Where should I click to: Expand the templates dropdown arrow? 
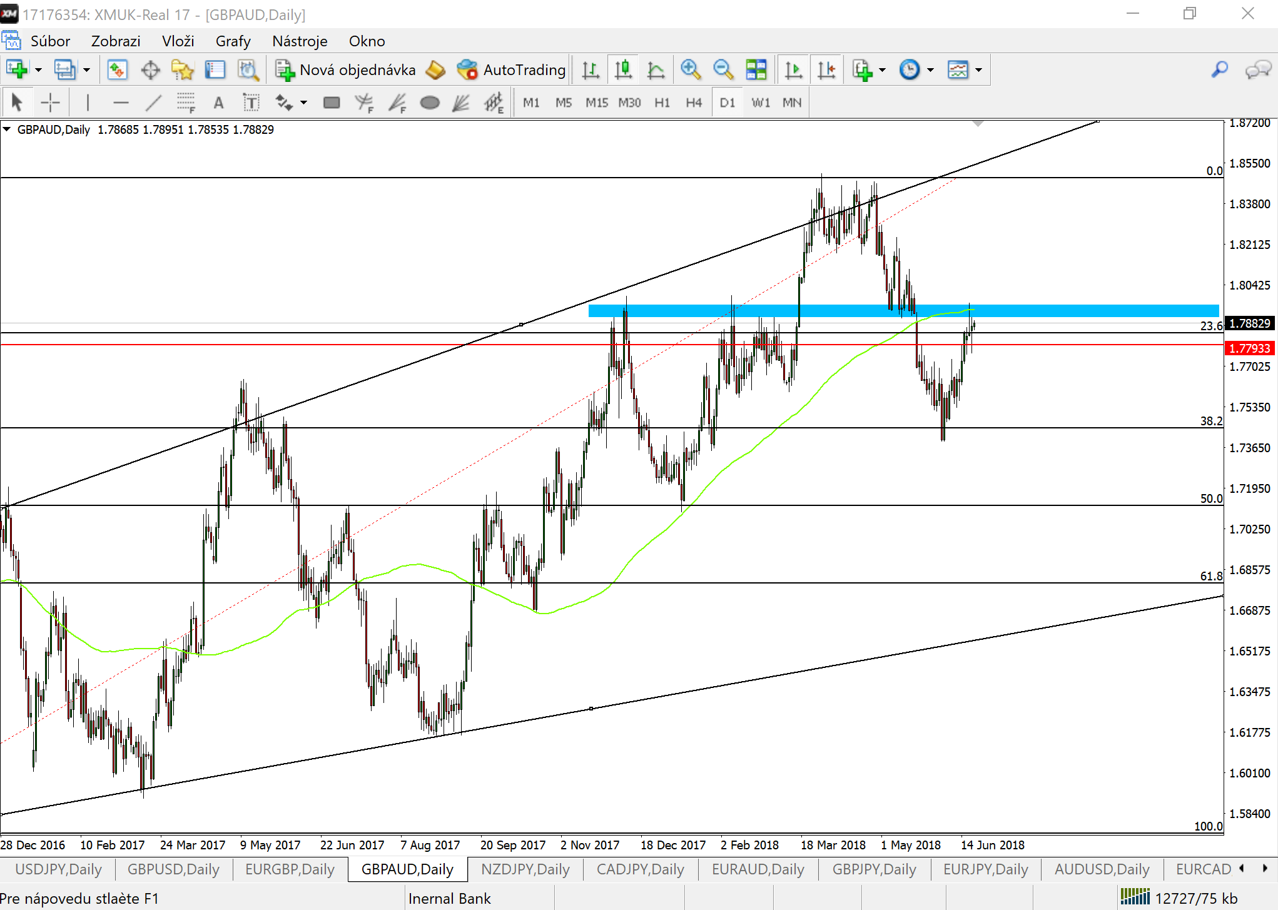(978, 70)
